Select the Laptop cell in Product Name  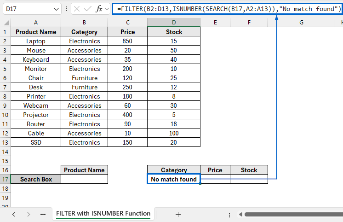36,41
